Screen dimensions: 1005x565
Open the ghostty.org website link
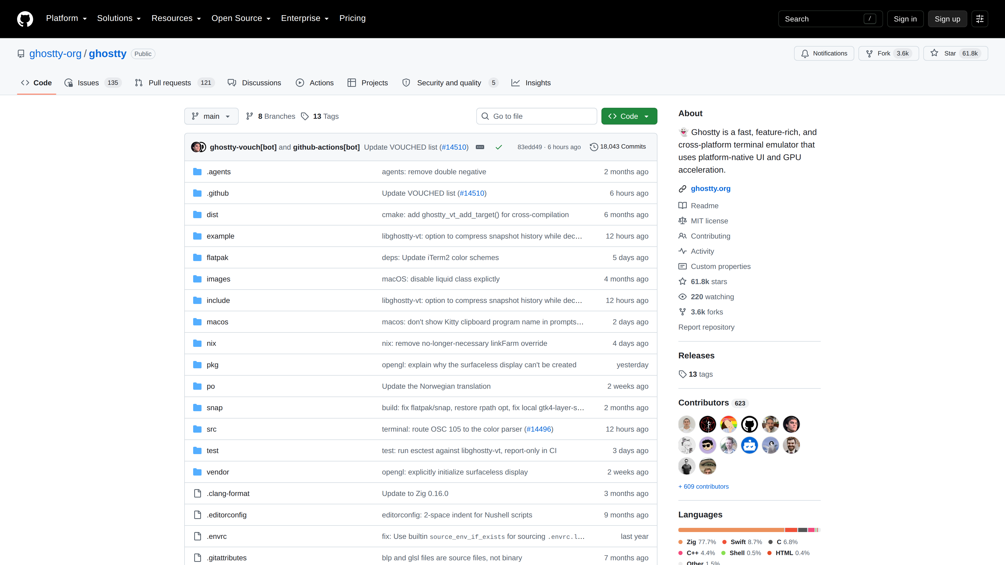point(711,189)
